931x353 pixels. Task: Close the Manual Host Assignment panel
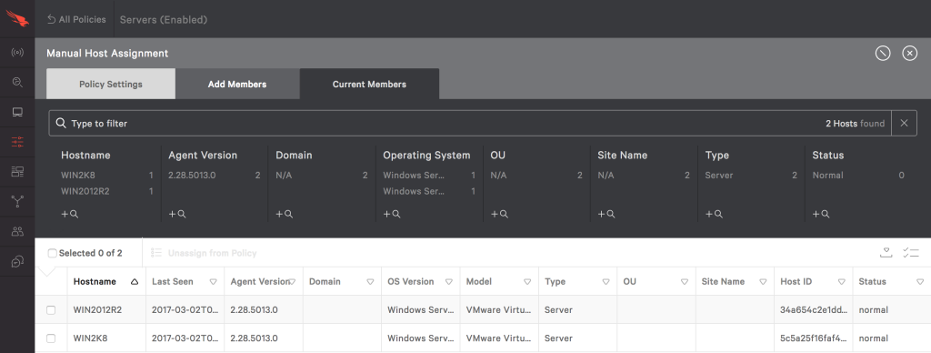coord(909,53)
